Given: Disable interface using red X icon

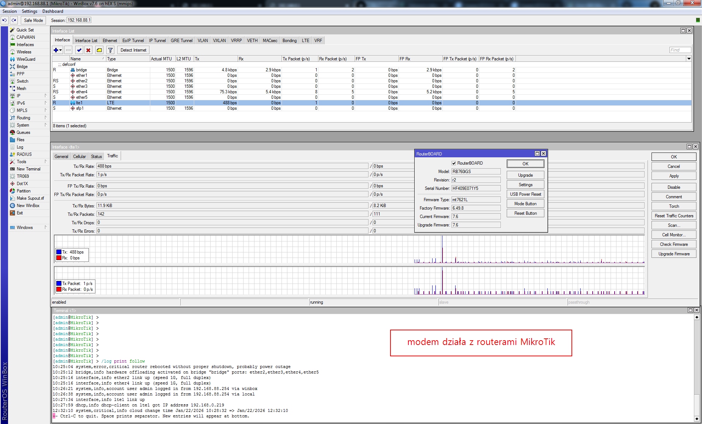Looking at the screenshot, I should [x=88, y=50].
